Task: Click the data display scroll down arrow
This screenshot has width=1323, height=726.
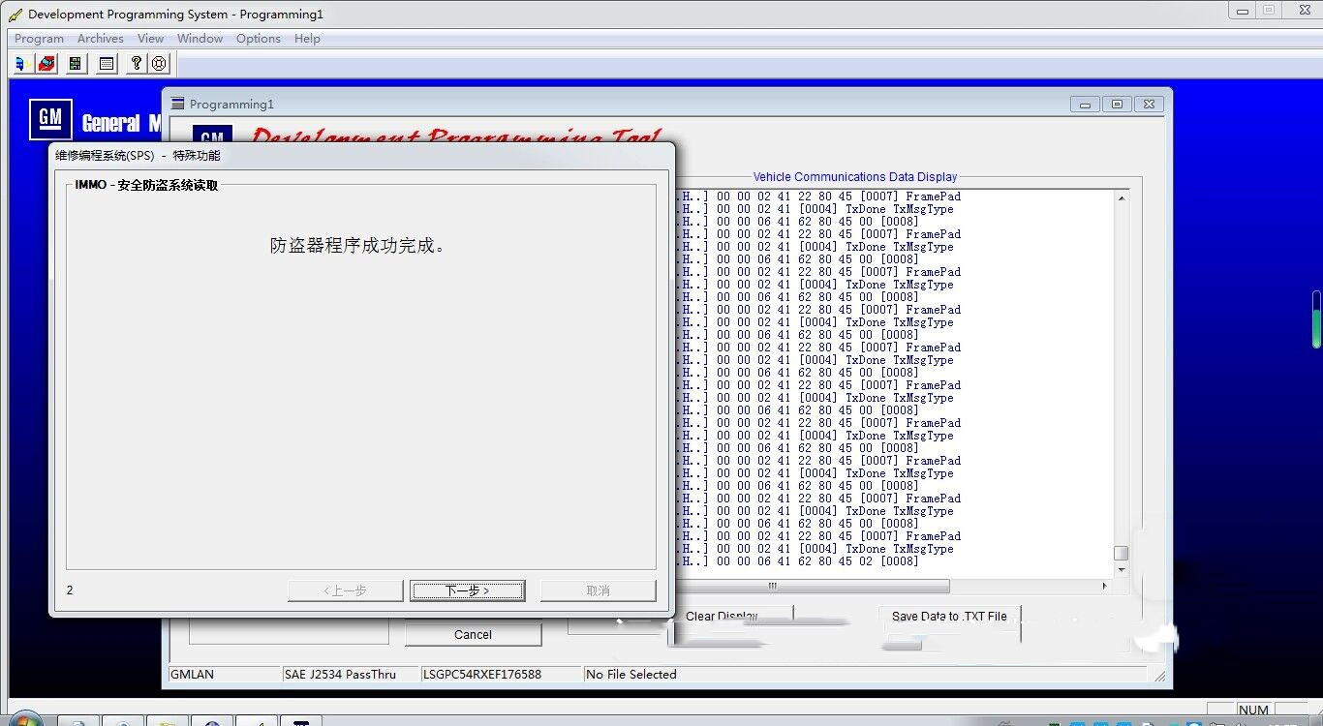Action: (x=1122, y=570)
